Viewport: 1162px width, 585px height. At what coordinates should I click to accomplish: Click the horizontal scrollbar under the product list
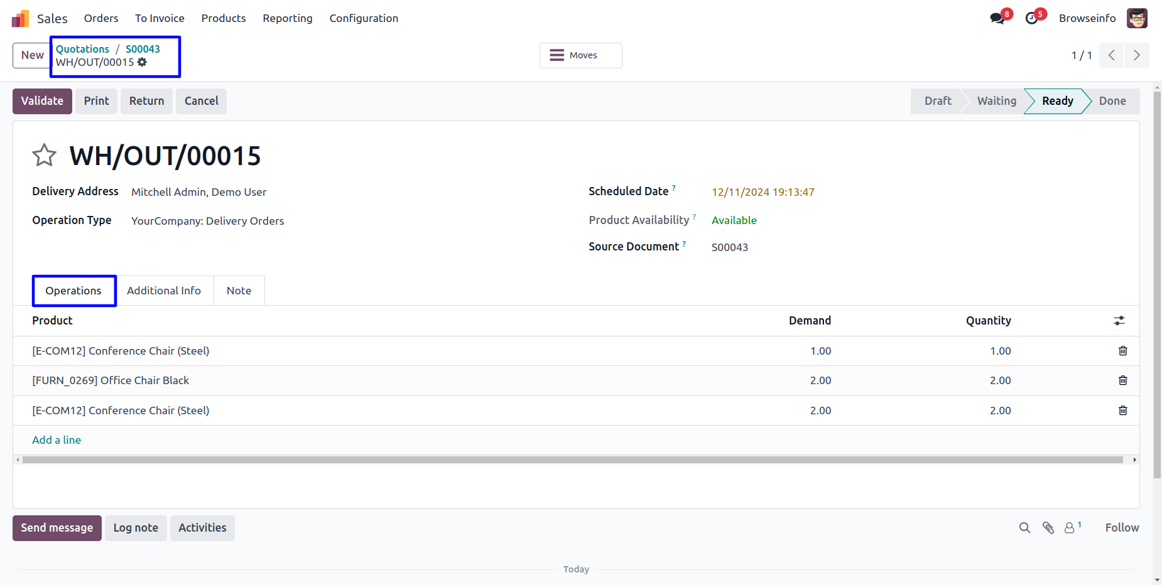coord(572,460)
